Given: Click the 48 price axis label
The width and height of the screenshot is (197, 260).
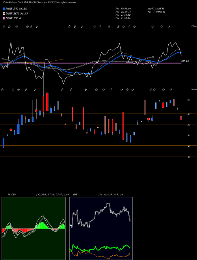Looking at the screenshot, I should (189, 147).
